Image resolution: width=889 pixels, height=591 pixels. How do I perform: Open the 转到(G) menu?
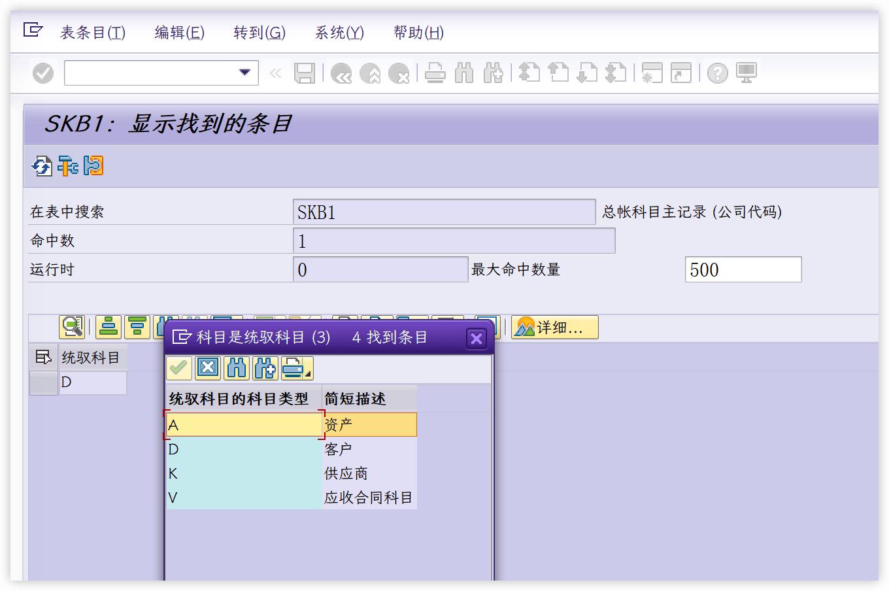259,32
